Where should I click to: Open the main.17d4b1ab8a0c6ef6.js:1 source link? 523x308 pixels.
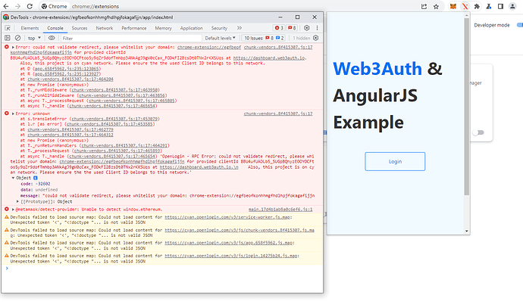coord(280,210)
